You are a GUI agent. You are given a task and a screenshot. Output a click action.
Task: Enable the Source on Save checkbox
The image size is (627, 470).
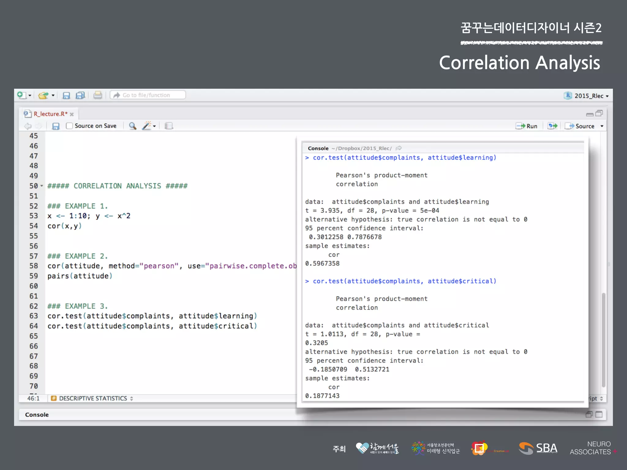pos(69,126)
